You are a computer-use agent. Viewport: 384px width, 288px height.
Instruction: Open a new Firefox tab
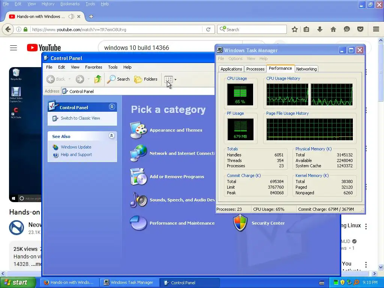(x=91, y=16)
